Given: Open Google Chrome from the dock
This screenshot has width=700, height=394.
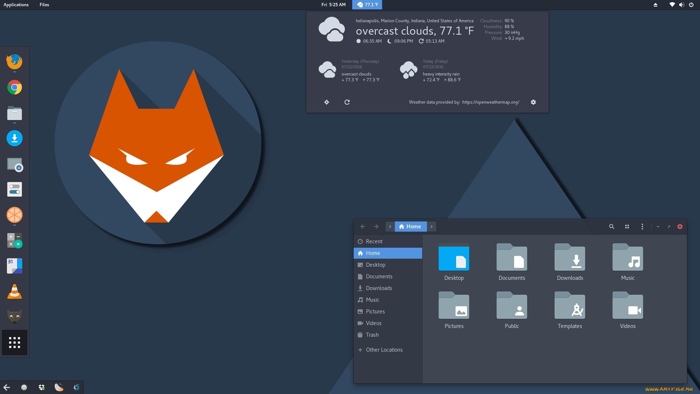Looking at the screenshot, I should pyautogui.click(x=15, y=88).
